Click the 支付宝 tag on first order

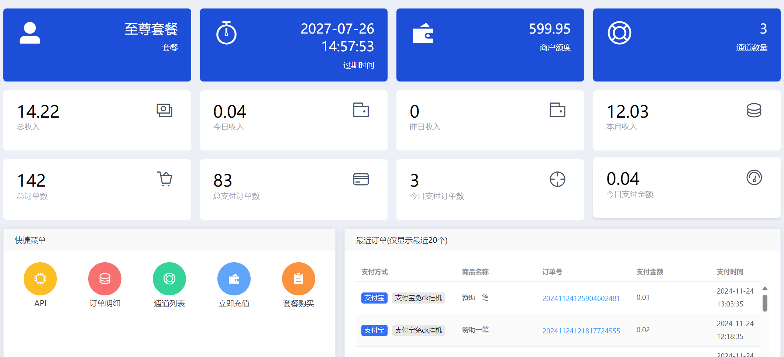click(374, 298)
